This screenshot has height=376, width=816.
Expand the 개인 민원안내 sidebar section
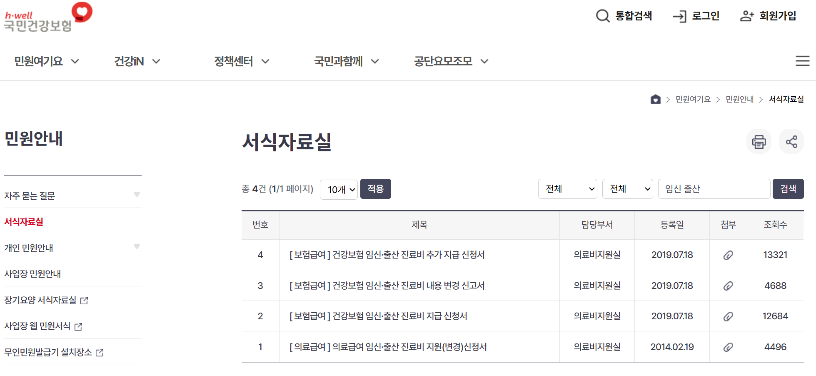(137, 247)
